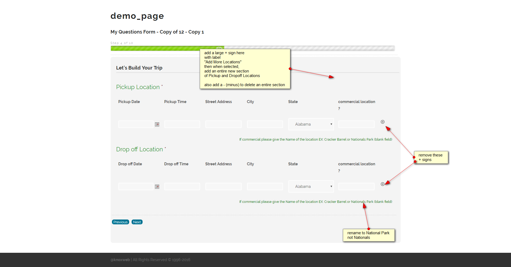The width and height of the screenshot is (511, 267).
Task: Focus the Drop off commercial location field
Action: [x=356, y=186]
